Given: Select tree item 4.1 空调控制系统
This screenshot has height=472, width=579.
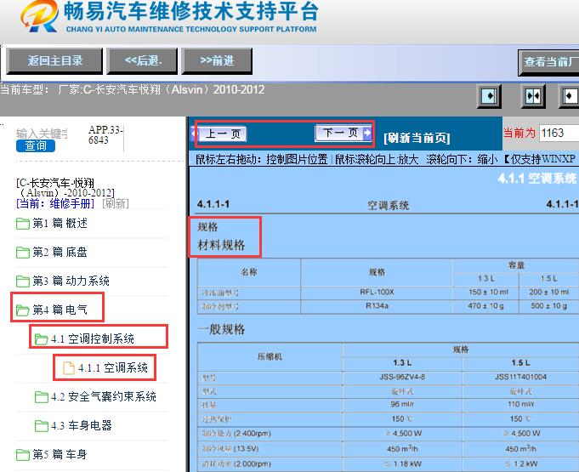Looking at the screenshot, I should tap(93, 338).
